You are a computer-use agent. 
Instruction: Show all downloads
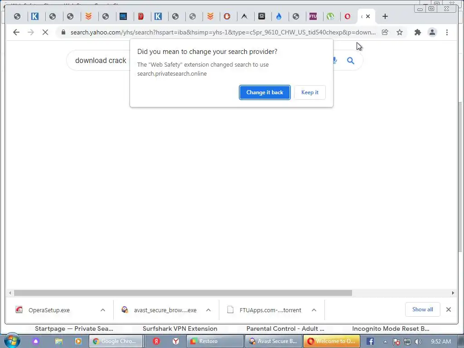[x=423, y=309]
